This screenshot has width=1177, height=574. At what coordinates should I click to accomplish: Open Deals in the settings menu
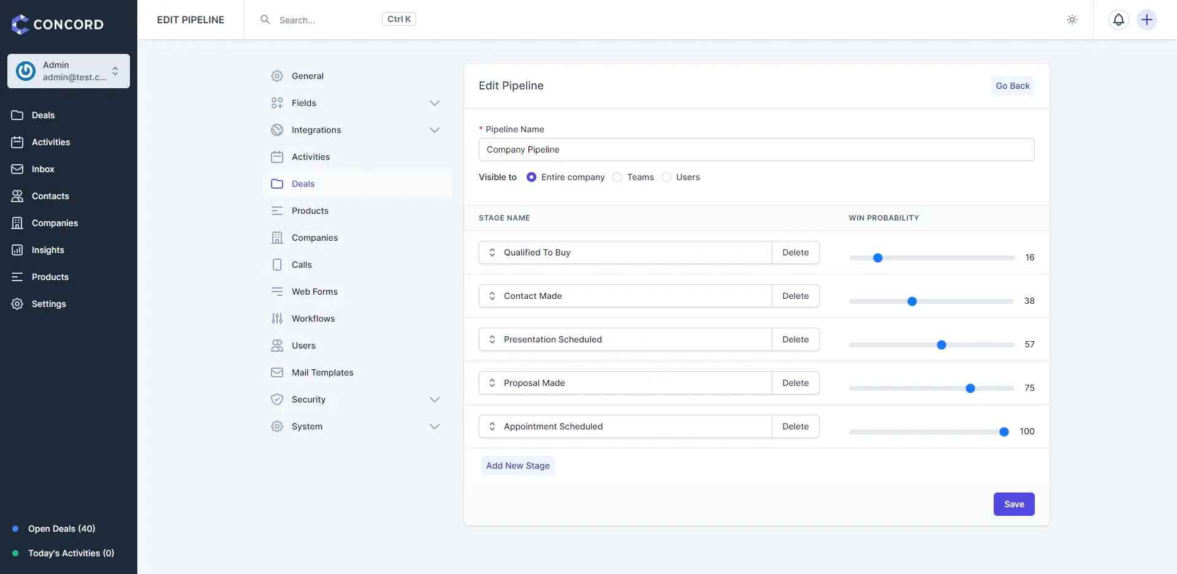358,184
